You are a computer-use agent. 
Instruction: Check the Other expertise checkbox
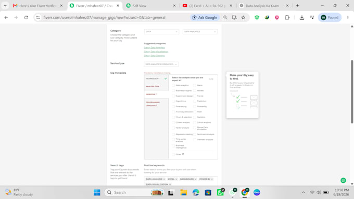pos(173,154)
